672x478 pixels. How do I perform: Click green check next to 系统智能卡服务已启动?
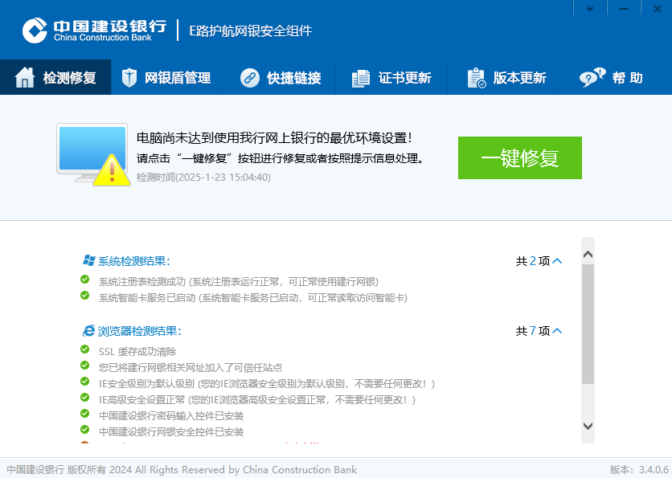pos(85,295)
